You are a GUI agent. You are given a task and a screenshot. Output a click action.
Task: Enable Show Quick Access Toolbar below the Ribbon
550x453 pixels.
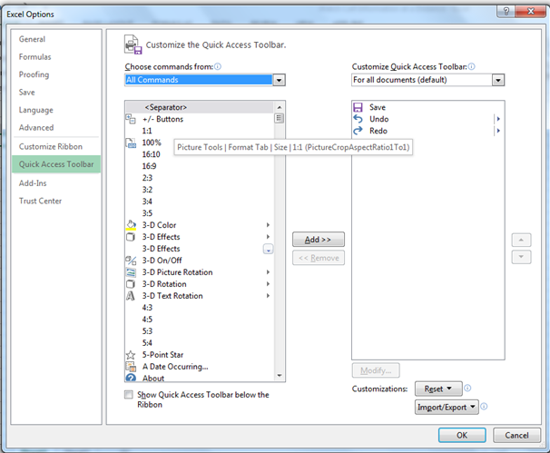[x=129, y=395]
